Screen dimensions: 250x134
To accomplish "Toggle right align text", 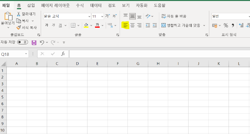I will point(139,25).
